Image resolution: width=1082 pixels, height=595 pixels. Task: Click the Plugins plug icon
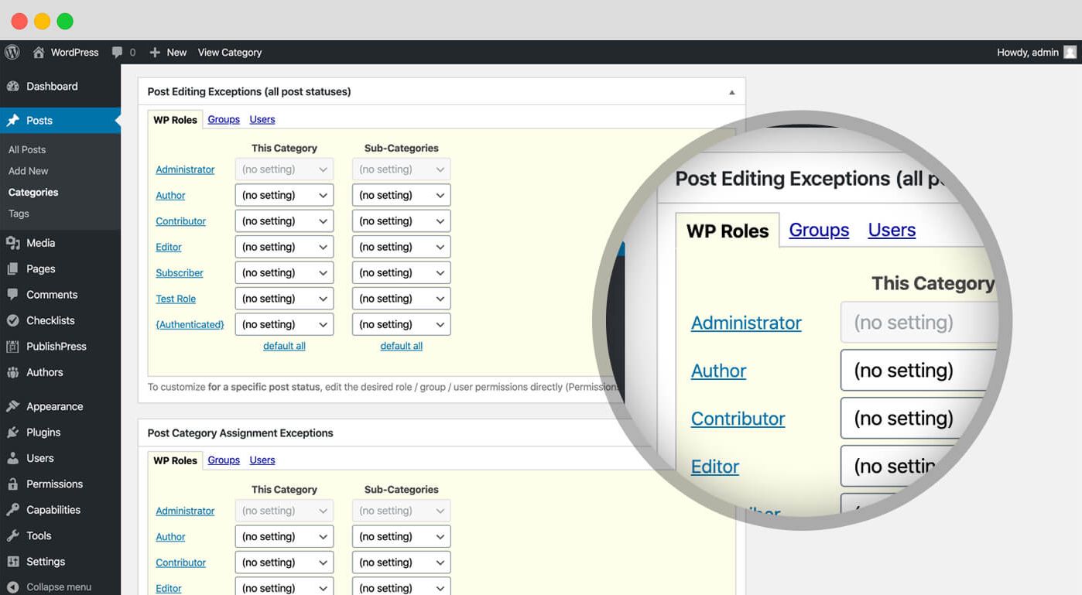pyautogui.click(x=13, y=433)
